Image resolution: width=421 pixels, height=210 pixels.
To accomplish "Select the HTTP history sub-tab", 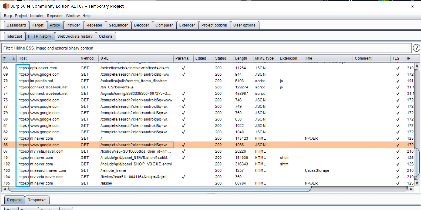I will [40, 36].
